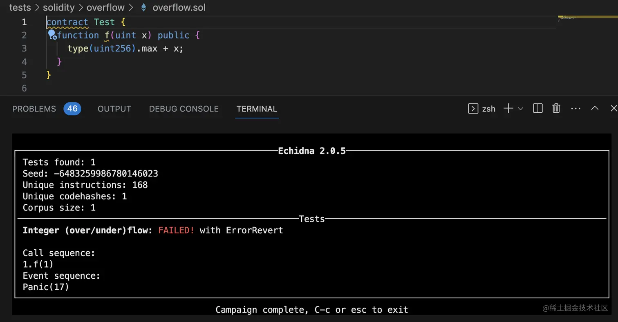The height and width of the screenshot is (322, 618).
Task: Open the Output tab
Action: [114, 109]
